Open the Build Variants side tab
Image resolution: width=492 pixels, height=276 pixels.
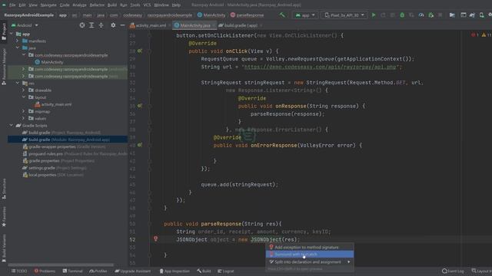pos(4,248)
